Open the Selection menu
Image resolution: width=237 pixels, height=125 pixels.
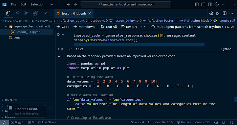point(38,4)
